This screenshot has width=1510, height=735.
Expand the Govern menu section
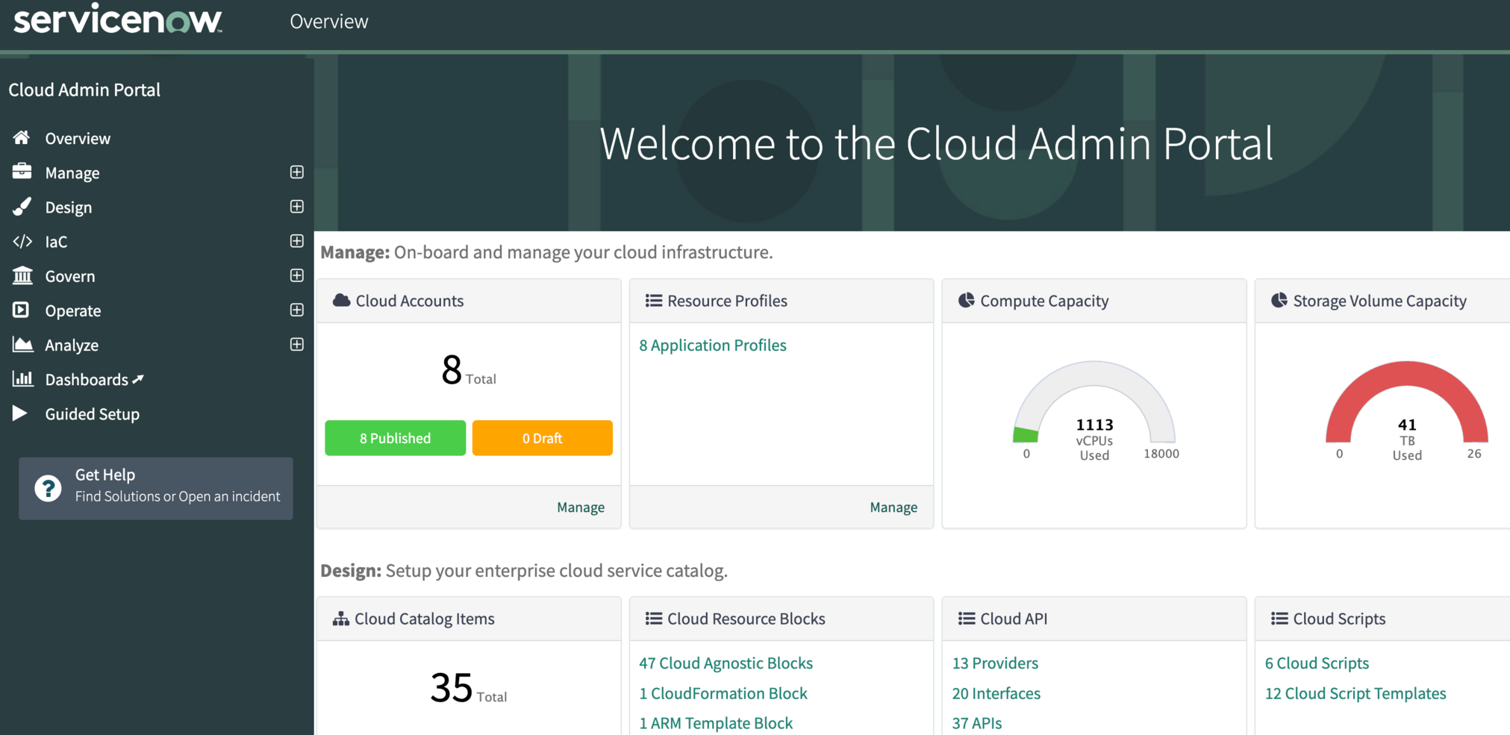[296, 275]
